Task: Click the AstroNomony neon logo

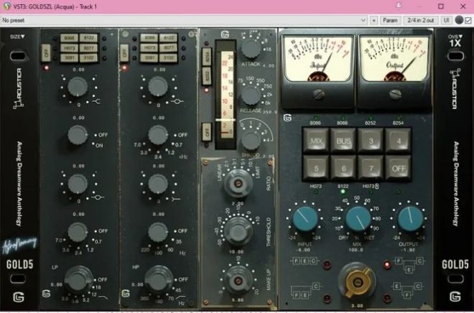Action: [19, 244]
